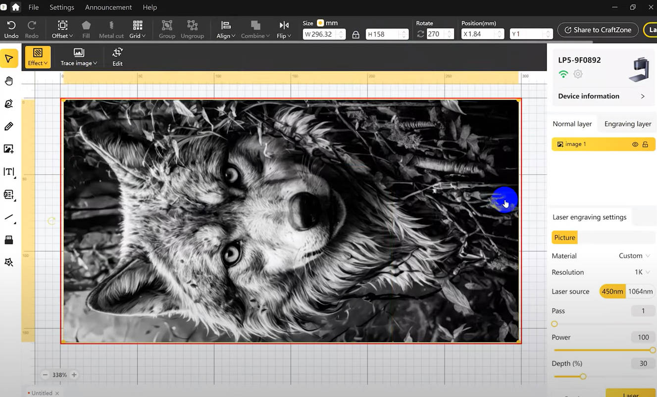The width and height of the screenshot is (657, 397).
Task: Open the Settings menu
Action: point(62,7)
